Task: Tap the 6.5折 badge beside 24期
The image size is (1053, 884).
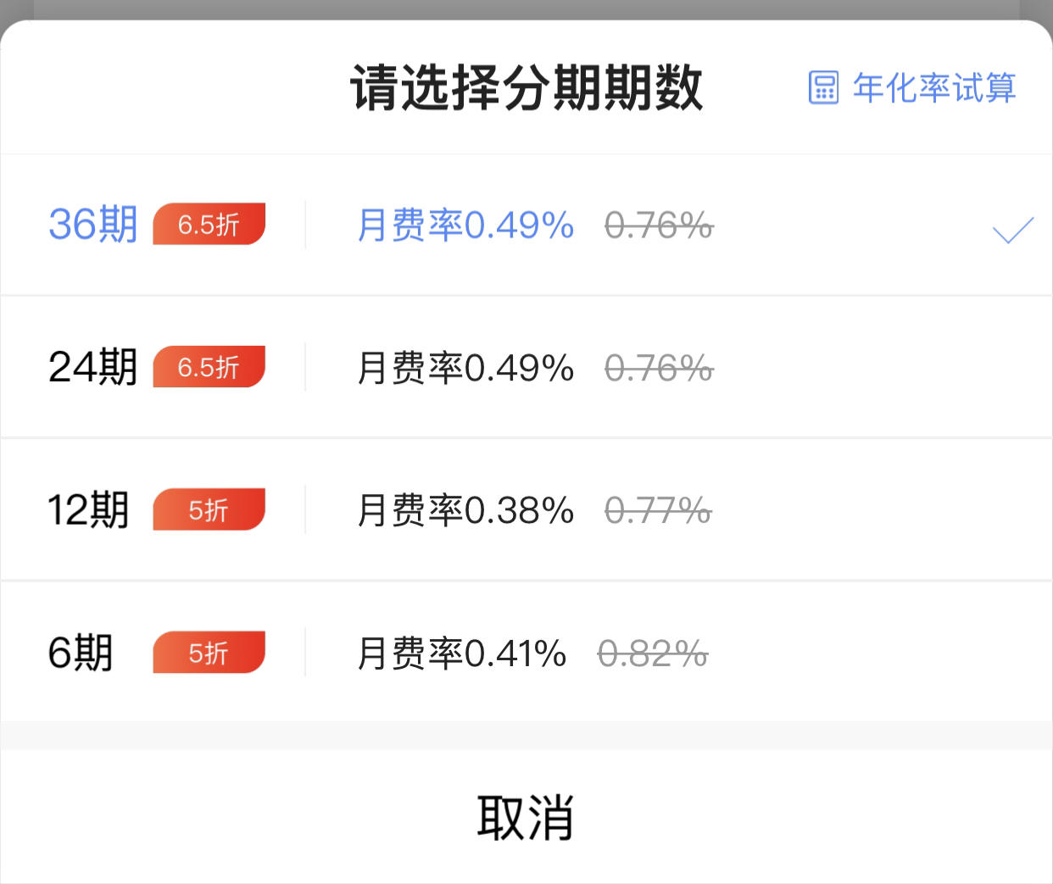Action: coord(209,367)
